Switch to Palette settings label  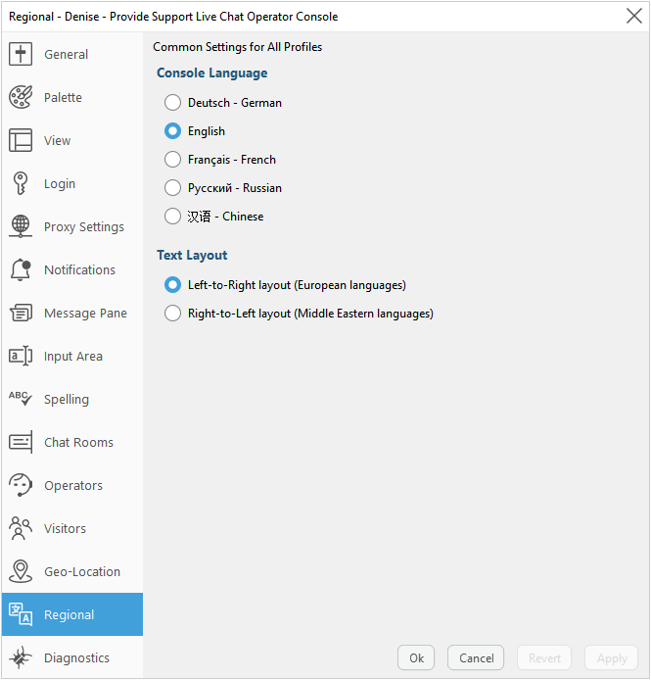point(63,97)
